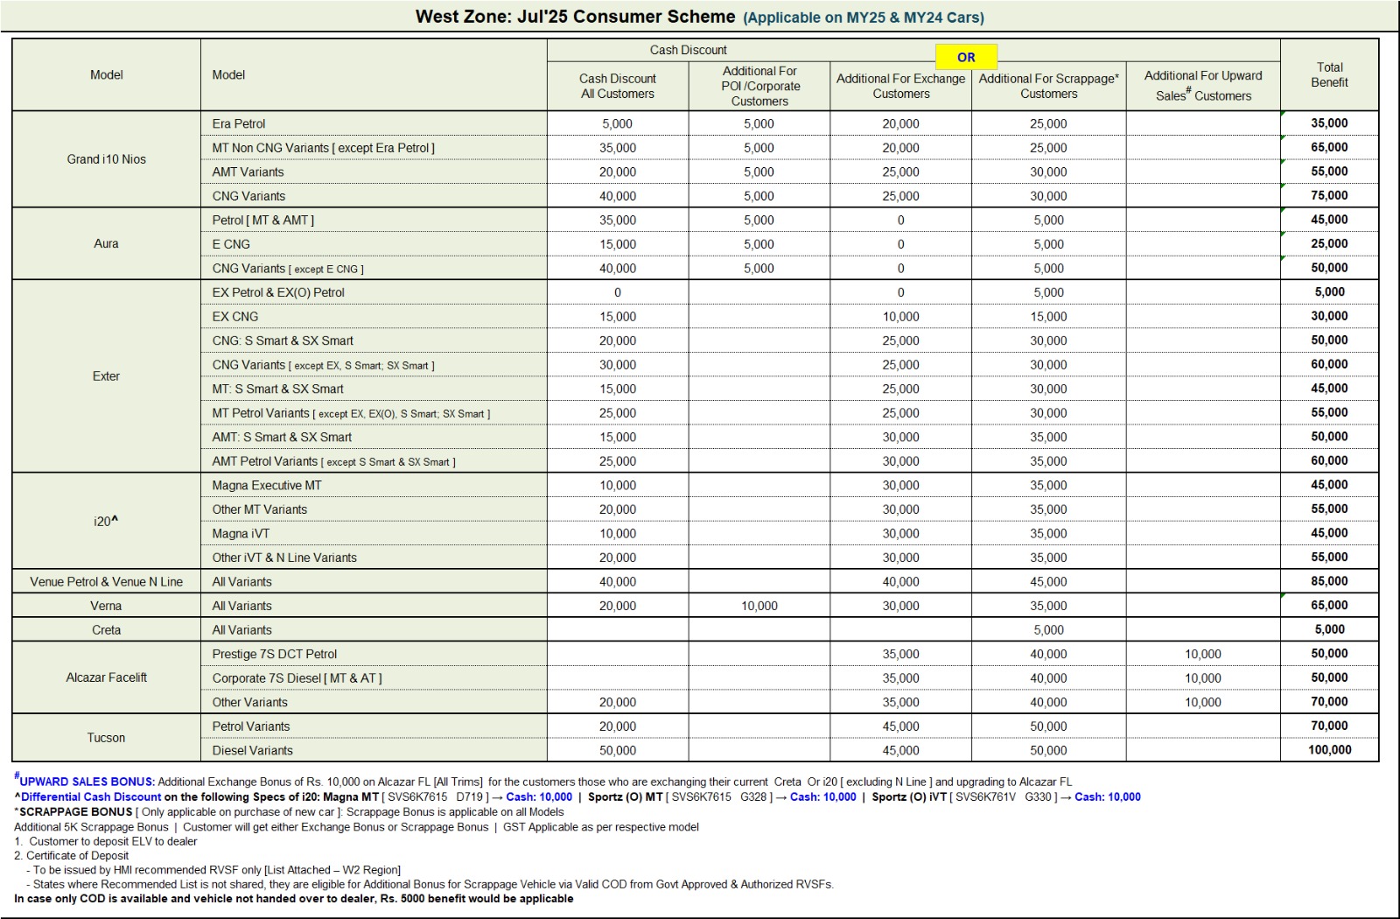Click the title 'West Zone: Jul'25 Consumer Scheme'
1400x919 pixels.
[575, 17]
